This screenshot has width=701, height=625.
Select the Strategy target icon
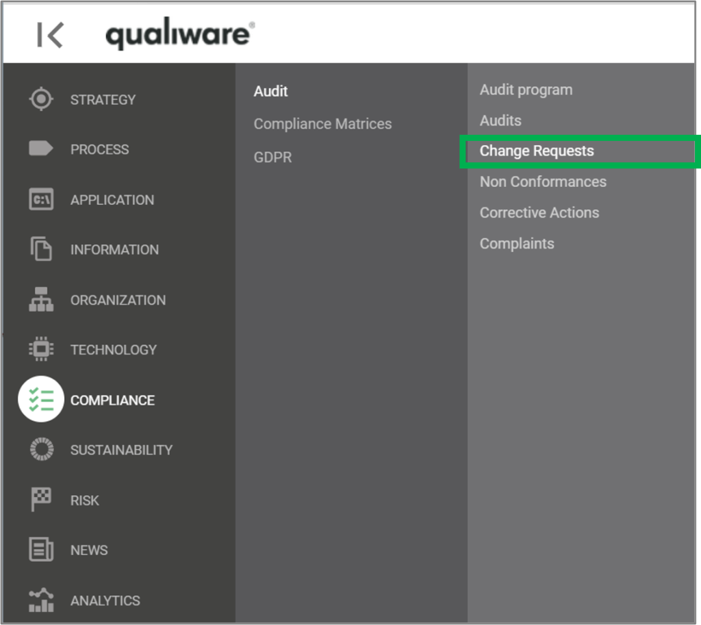[x=41, y=99]
